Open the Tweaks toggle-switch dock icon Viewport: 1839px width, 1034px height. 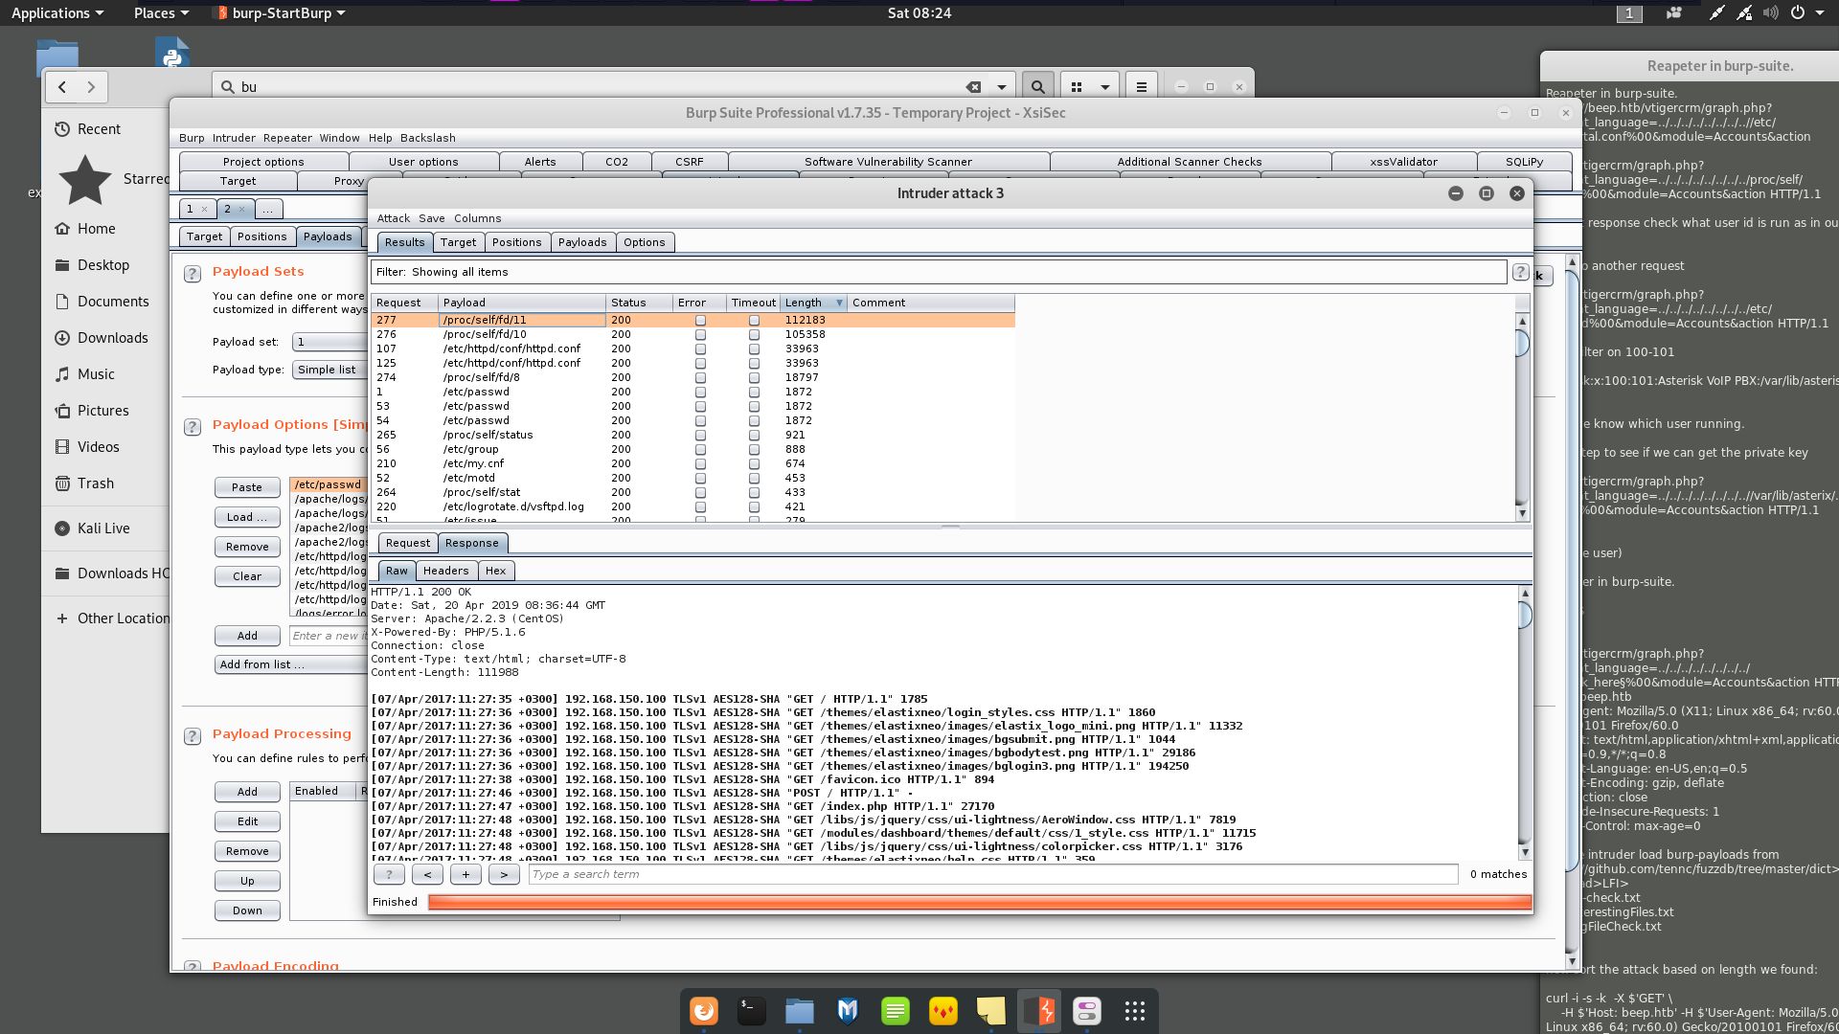coord(1087,1011)
